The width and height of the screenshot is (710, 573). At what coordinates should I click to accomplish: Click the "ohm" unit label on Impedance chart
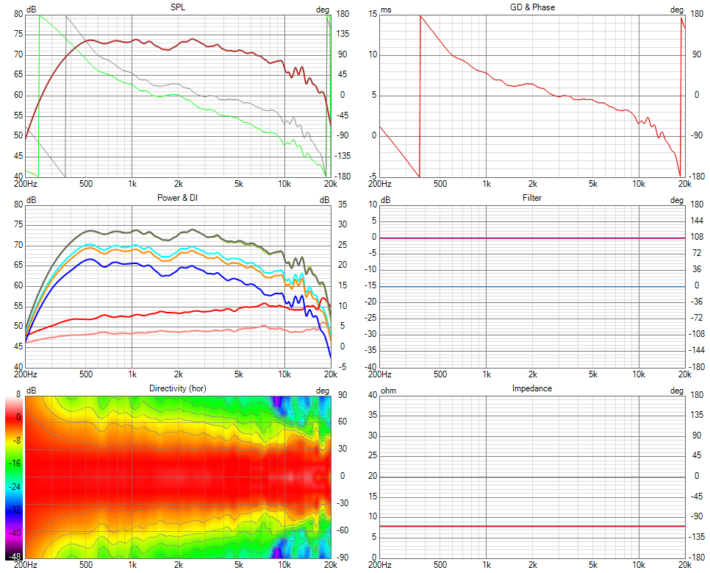(388, 391)
